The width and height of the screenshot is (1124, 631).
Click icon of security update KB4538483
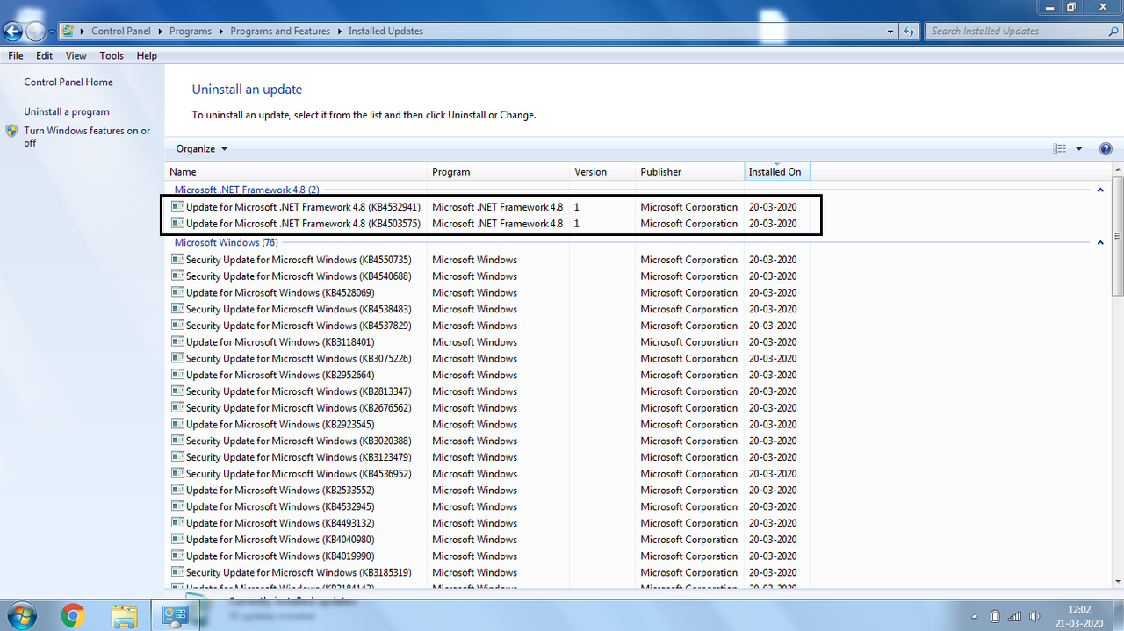(x=177, y=309)
